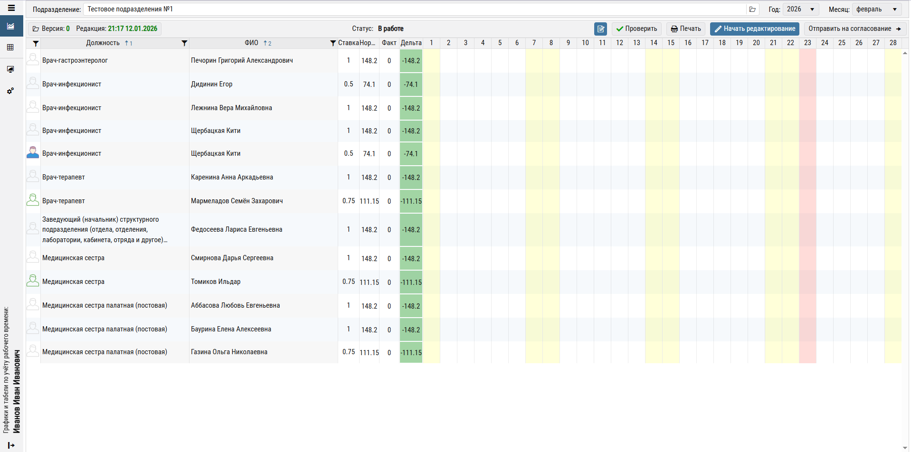The image size is (911, 452).
Task: Click the filter icon in the avatar column header
Action: [36, 43]
